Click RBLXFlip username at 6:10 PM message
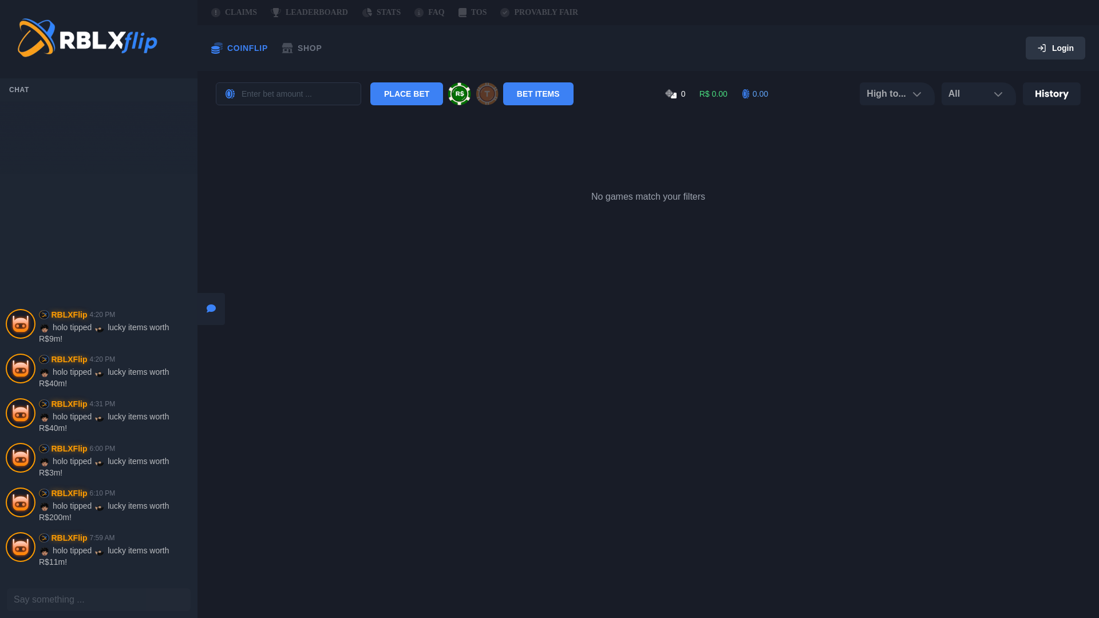Viewport: 1099px width, 618px height. click(69, 493)
